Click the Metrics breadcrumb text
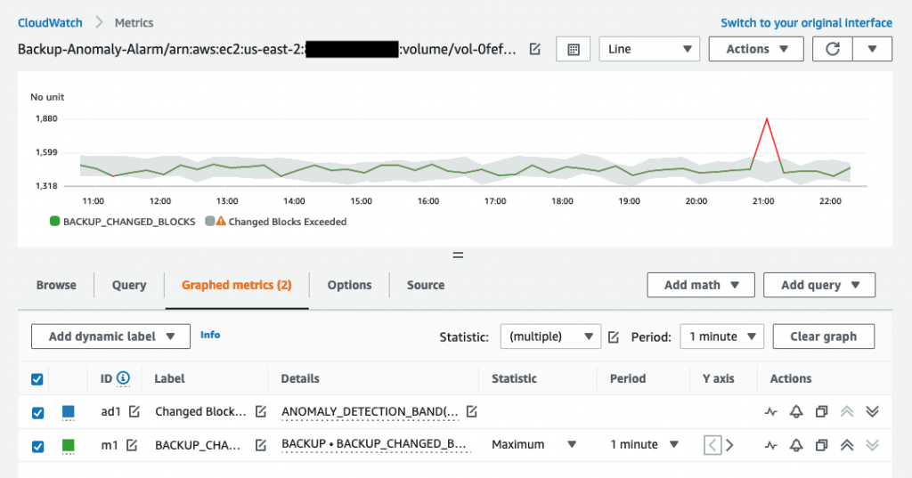This screenshot has height=478, width=912. 134,22
